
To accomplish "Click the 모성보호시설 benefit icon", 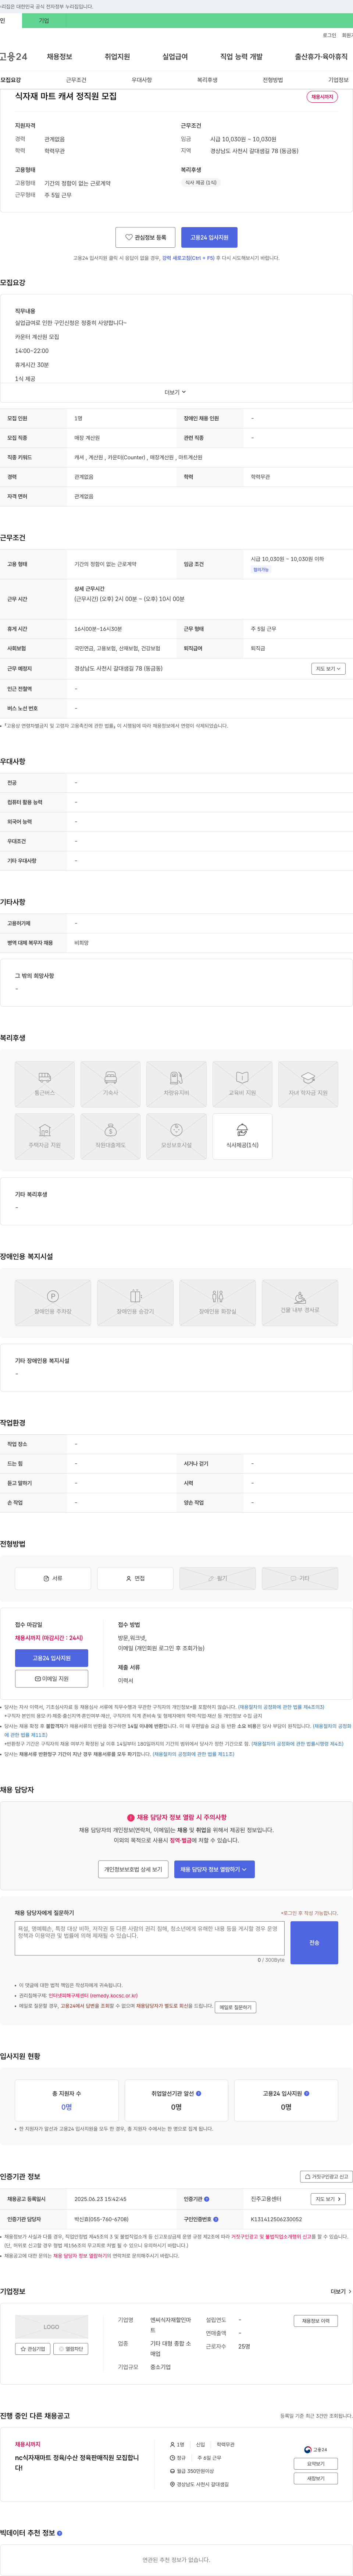I will click(x=176, y=1136).
